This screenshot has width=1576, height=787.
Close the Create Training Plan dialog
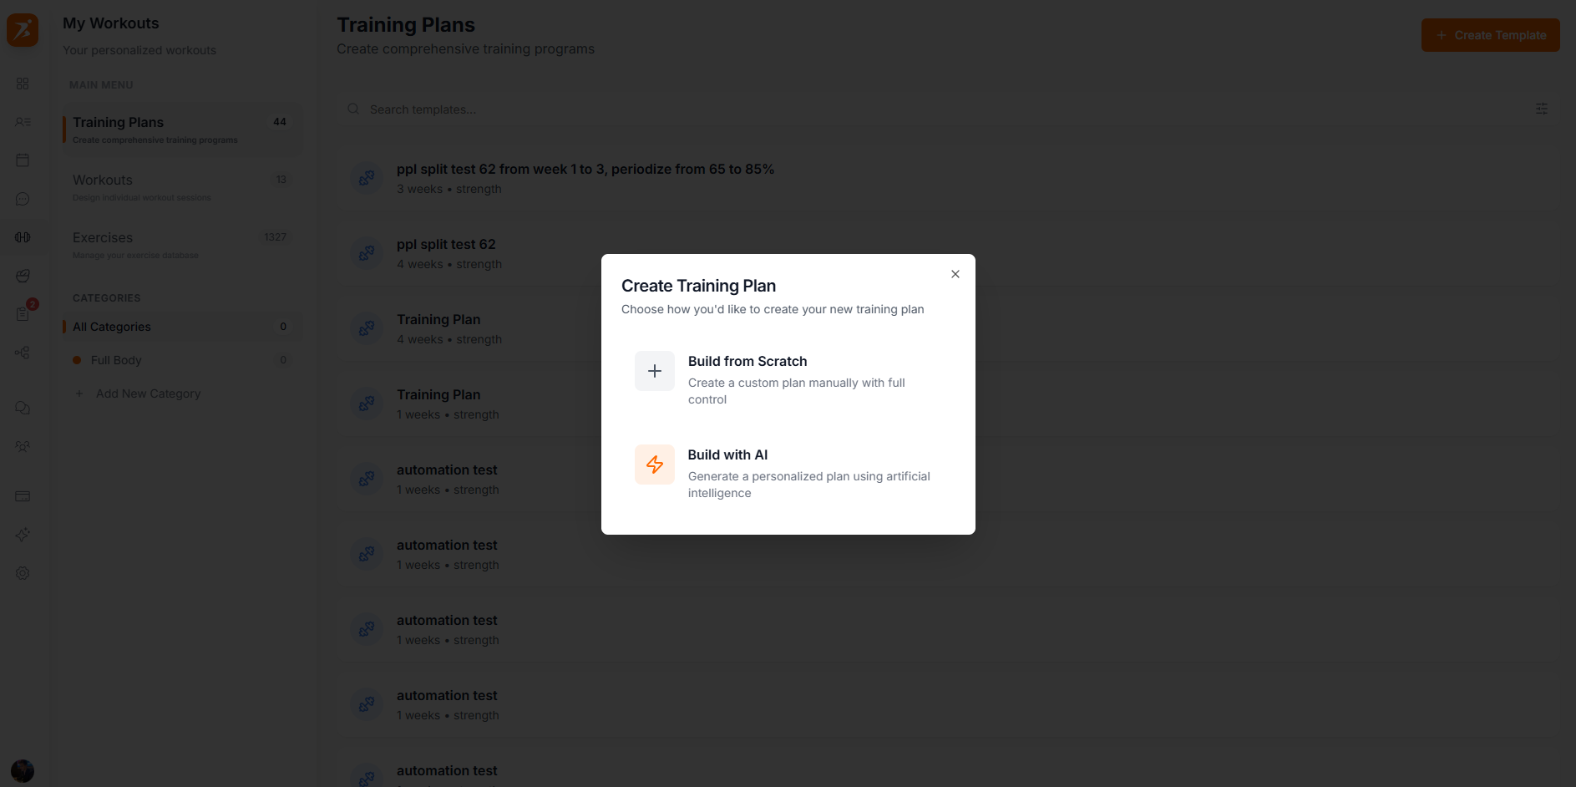click(x=955, y=274)
